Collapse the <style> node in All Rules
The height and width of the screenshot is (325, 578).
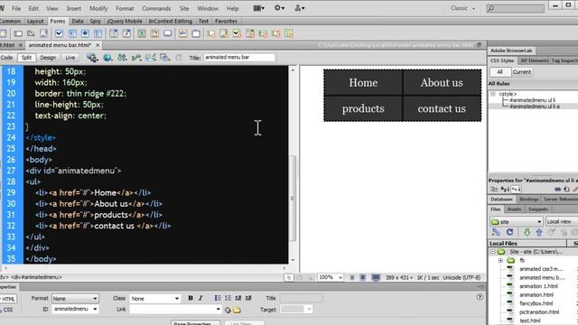pos(493,94)
